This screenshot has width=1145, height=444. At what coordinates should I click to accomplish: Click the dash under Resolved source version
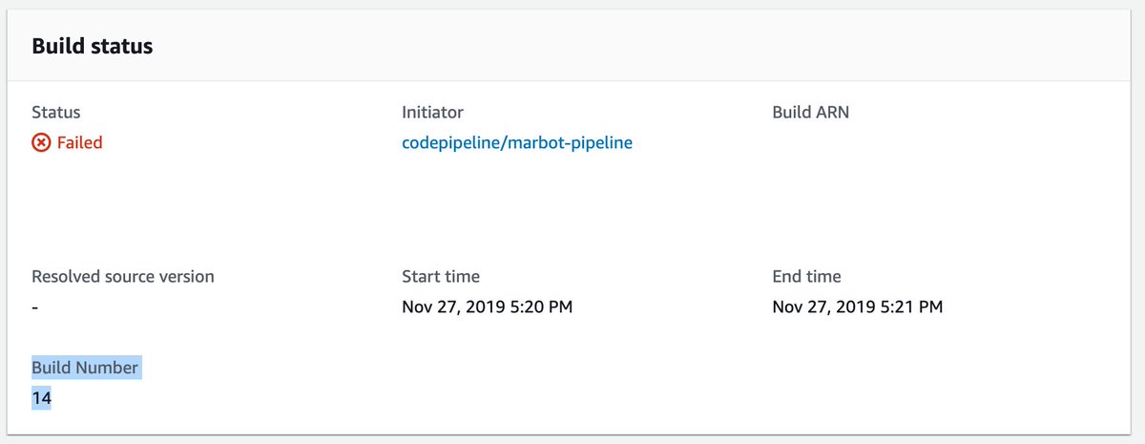point(35,307)
